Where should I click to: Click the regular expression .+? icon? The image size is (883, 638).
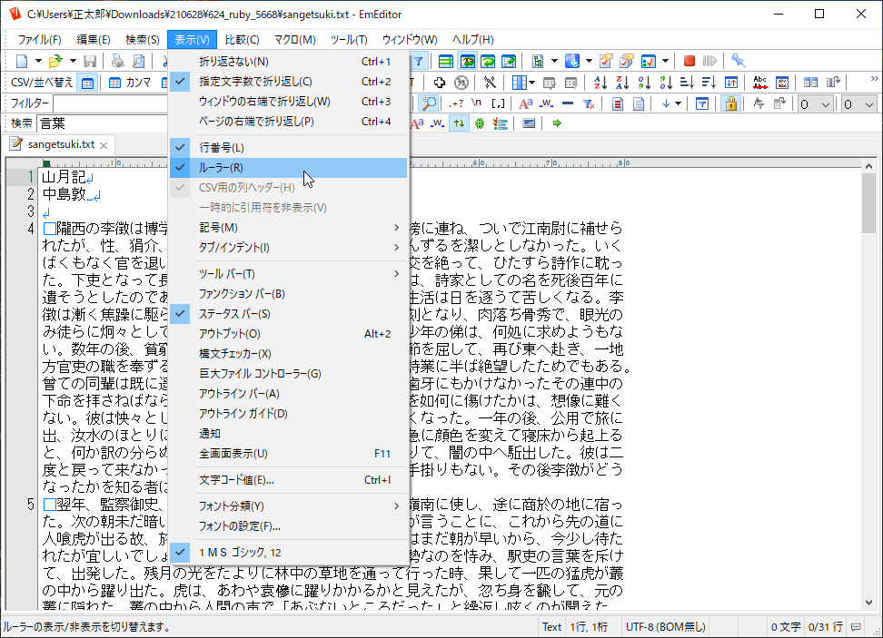458,103
